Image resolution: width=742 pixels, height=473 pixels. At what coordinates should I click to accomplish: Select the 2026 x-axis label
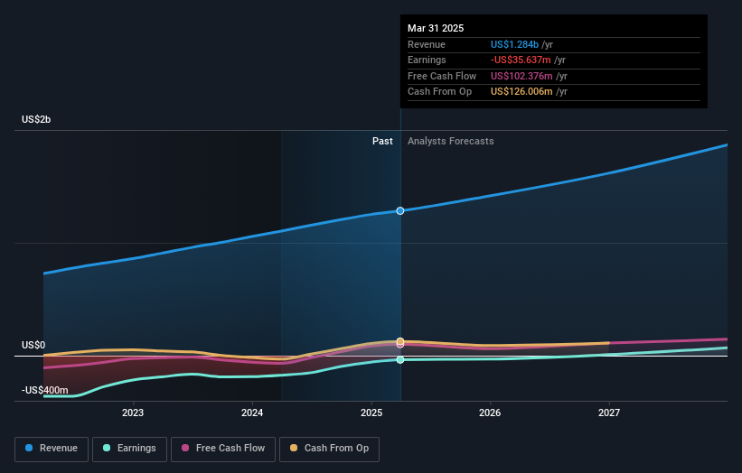490,413
